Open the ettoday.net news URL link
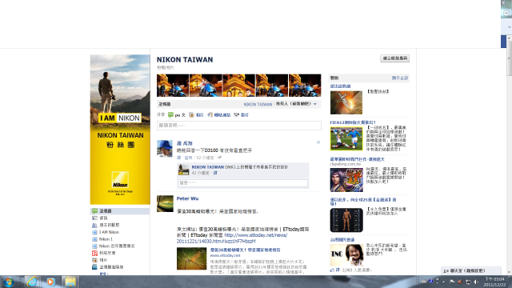Image resolution: width=512 pixels, height=288 pixels. click(x=232, y=238)
